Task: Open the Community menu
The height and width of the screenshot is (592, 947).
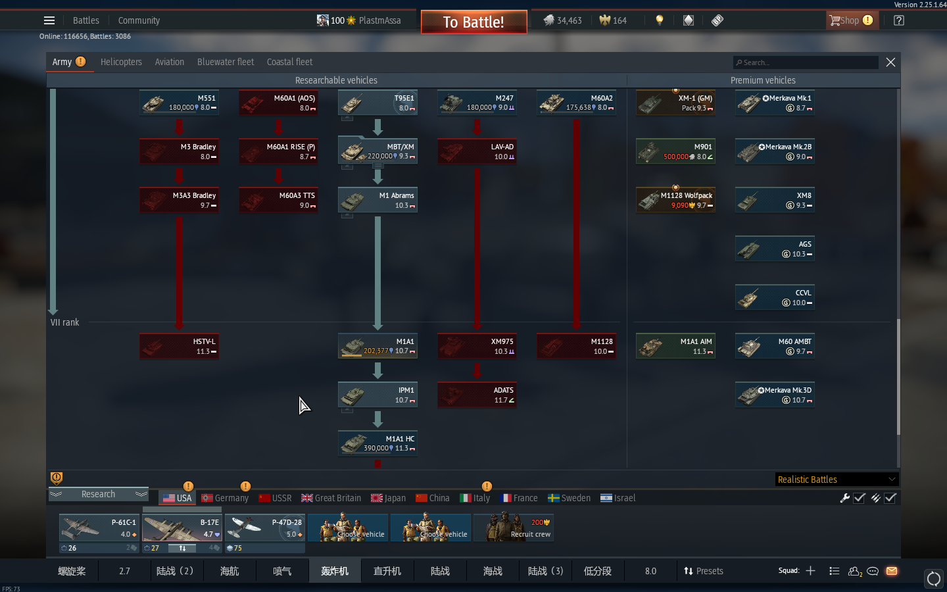Action: tap(139, 20)
